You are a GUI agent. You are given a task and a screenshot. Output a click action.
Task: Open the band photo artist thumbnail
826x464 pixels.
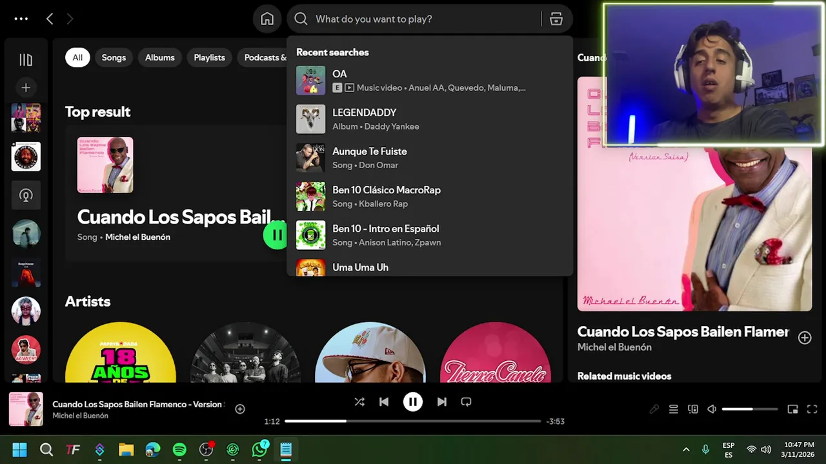(x=245, y=353)
